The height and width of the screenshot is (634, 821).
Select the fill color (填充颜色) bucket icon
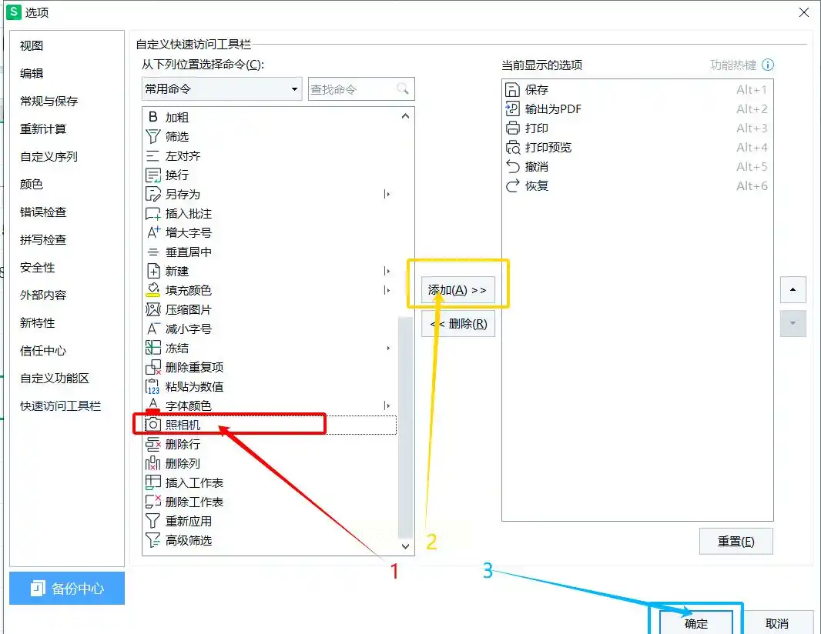152,290
